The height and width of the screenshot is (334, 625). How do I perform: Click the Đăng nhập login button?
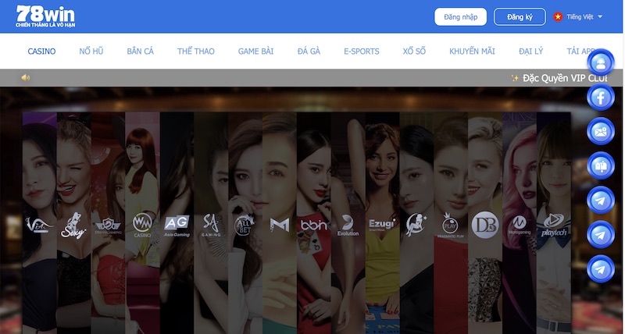point(460,16)
